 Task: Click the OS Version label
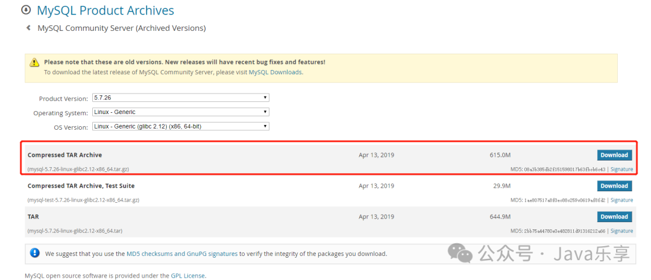point(71,127)
